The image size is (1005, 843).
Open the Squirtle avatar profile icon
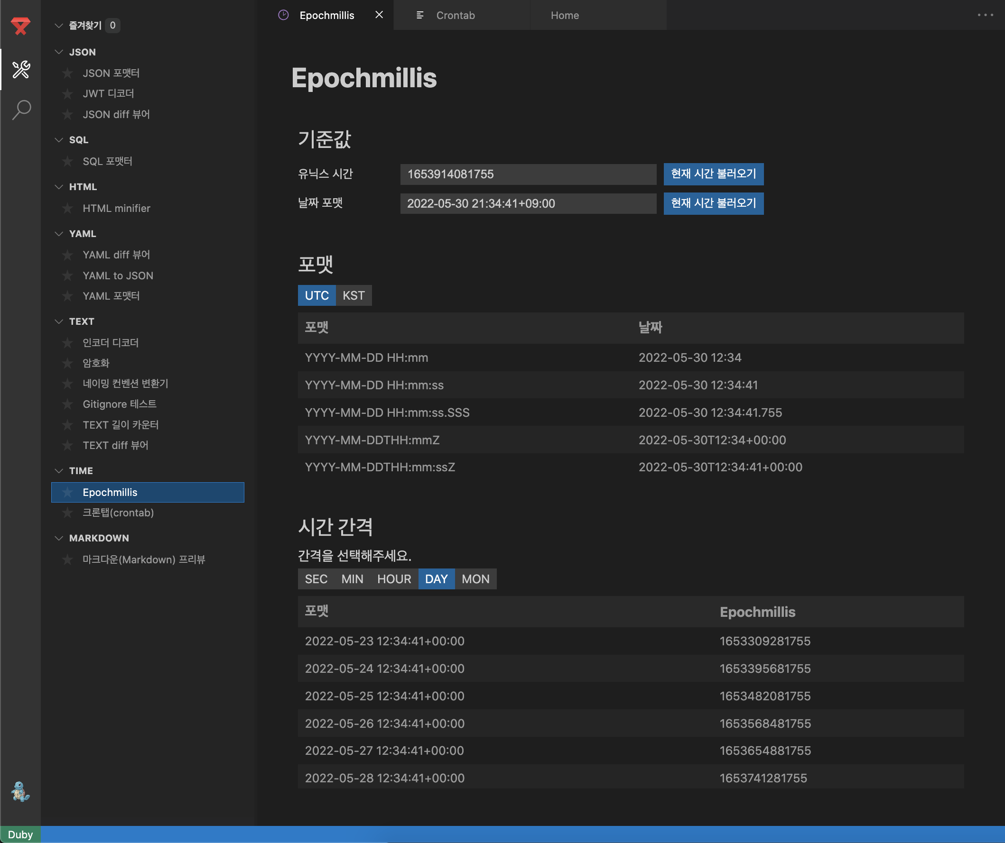(x=20, y=792)
